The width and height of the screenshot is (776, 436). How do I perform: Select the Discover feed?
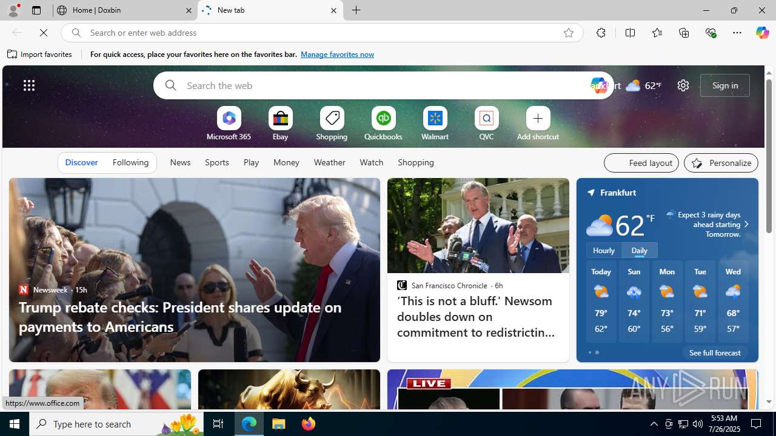click(x=81, y=163)
